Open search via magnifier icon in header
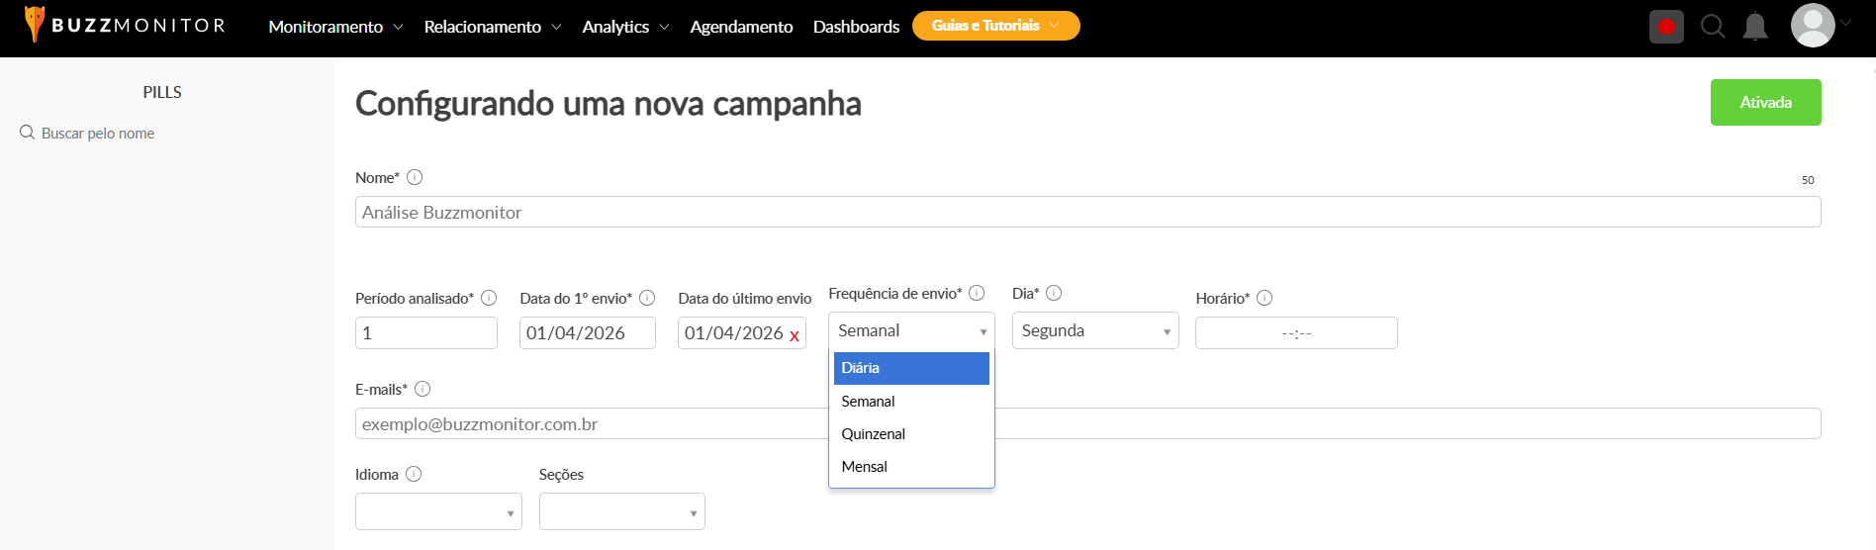This screenshot has height=550, width=1876. tap(1713, 27)
